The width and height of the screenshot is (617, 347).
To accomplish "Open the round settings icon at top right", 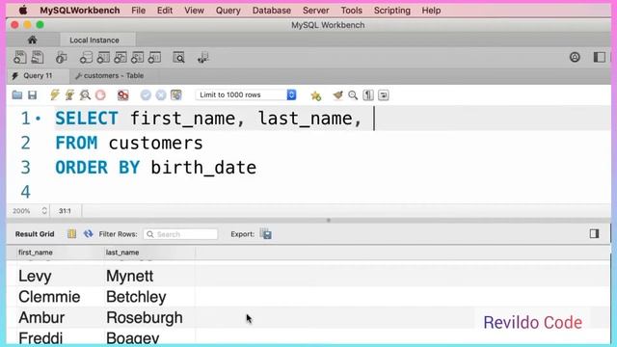I will click(575, 58).
